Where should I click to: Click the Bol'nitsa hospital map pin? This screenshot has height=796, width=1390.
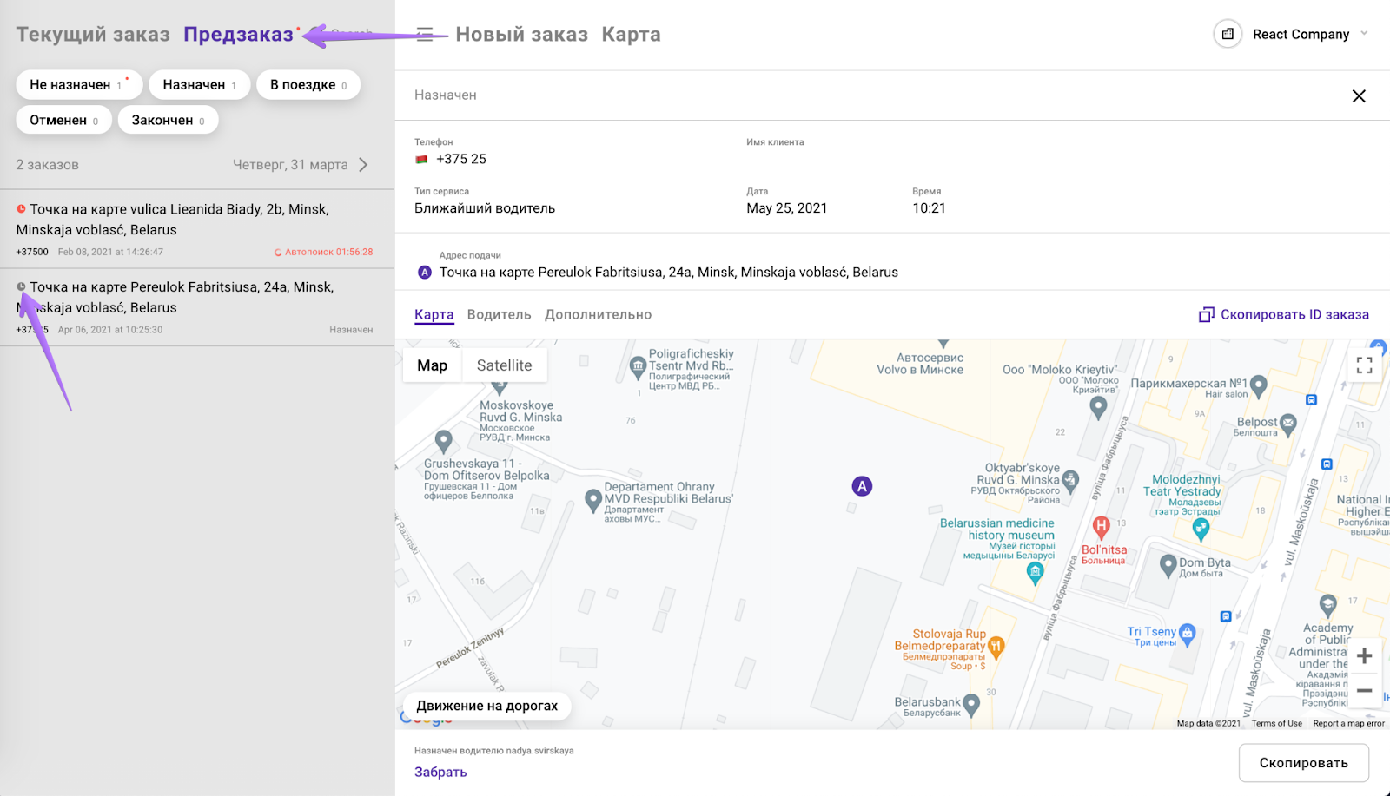[1101, 526]
